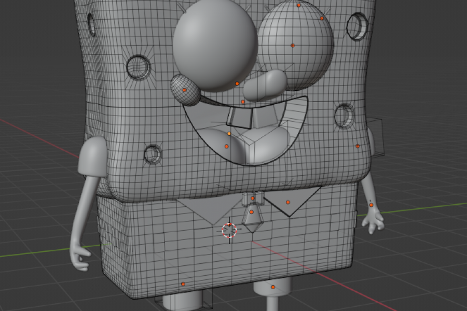
Task: Select the small wireframed cheek sphere
Action: (x=185, y=90)
